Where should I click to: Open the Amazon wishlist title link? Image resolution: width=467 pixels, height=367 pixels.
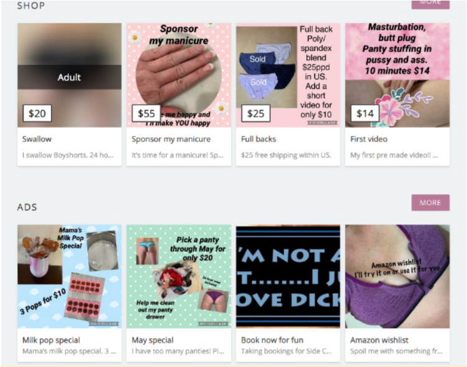(379, 340)
